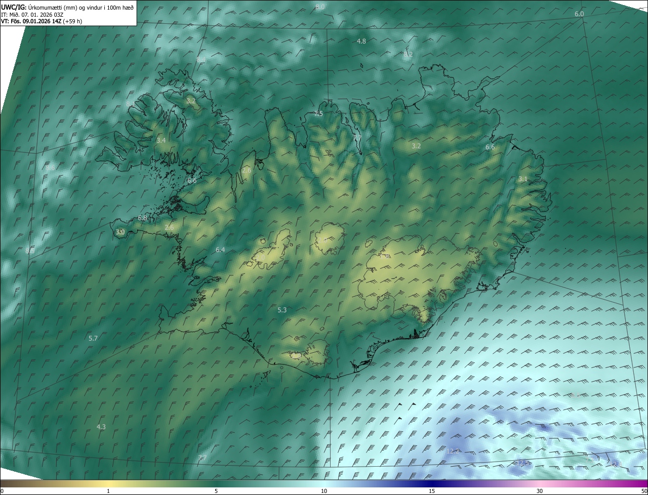This screenshot has width=648, height=495.
Task: Click the 6.0 value label on the map
Action: (579, 14)
